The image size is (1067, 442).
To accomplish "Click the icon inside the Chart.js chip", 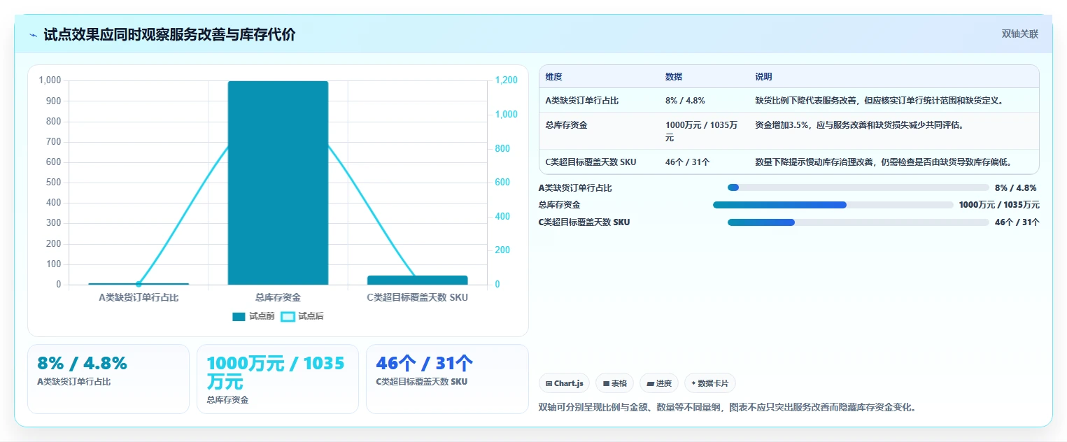I will (549, 383).
